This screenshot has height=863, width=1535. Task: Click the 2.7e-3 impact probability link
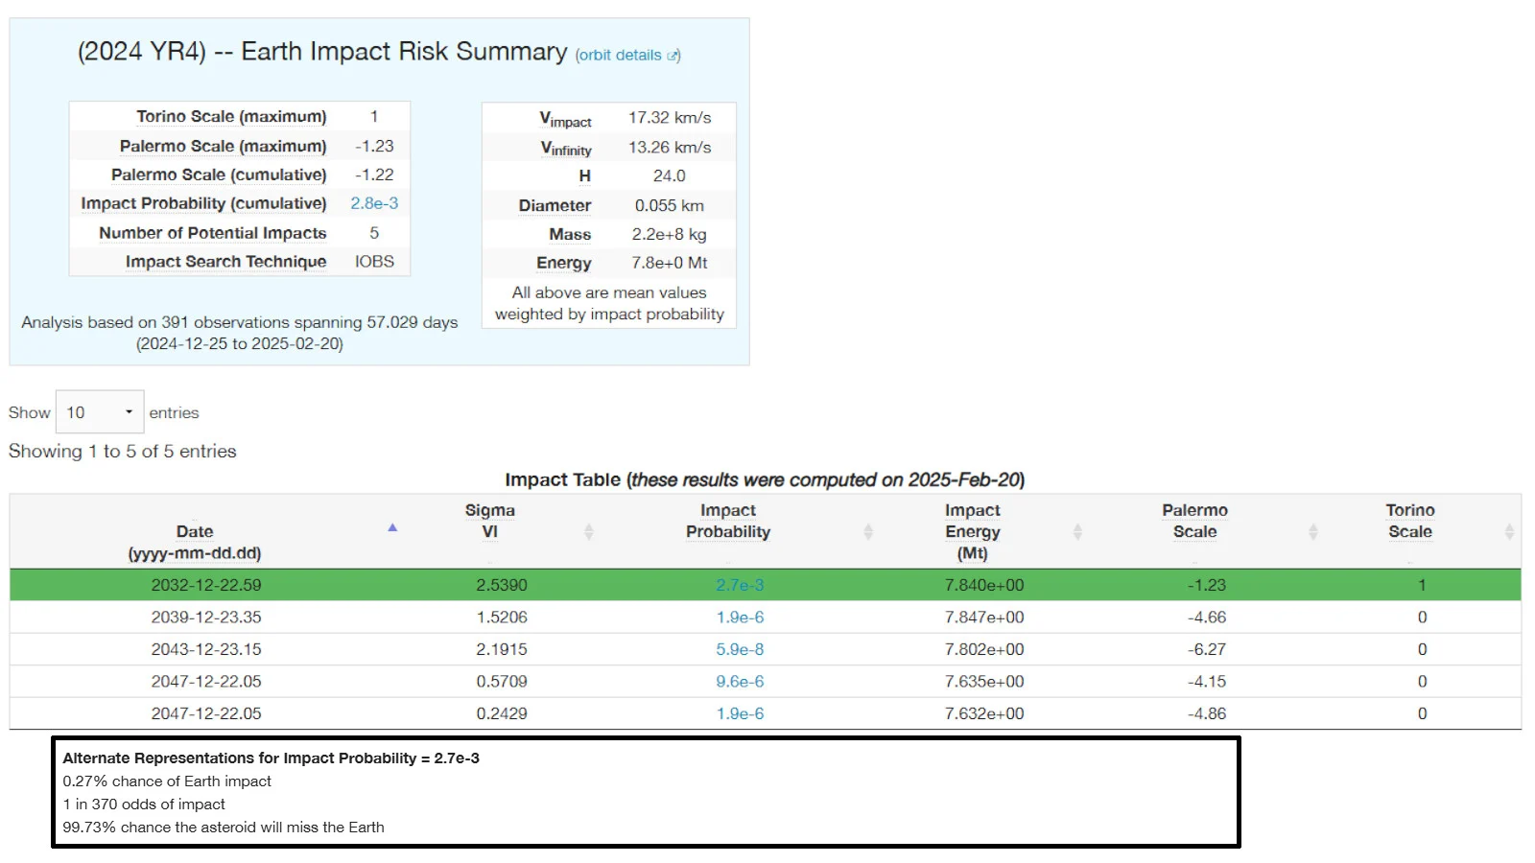click(740, 585)
